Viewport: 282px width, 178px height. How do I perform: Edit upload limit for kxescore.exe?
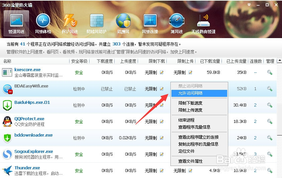[190, 72]
